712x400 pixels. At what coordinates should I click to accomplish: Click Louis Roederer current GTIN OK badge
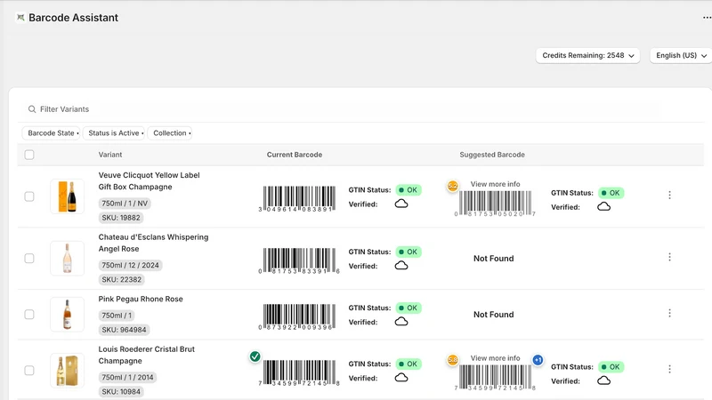409,364
